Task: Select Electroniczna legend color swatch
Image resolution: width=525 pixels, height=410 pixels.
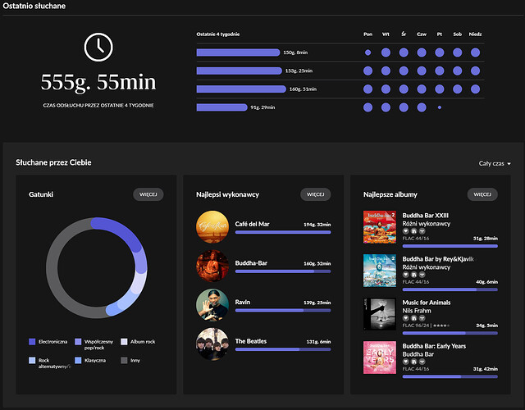Action: 32,341
